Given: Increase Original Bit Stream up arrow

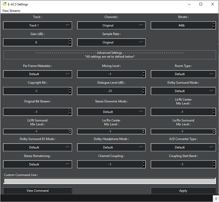Looking at the screenshot, I should [x=70, y=110].
